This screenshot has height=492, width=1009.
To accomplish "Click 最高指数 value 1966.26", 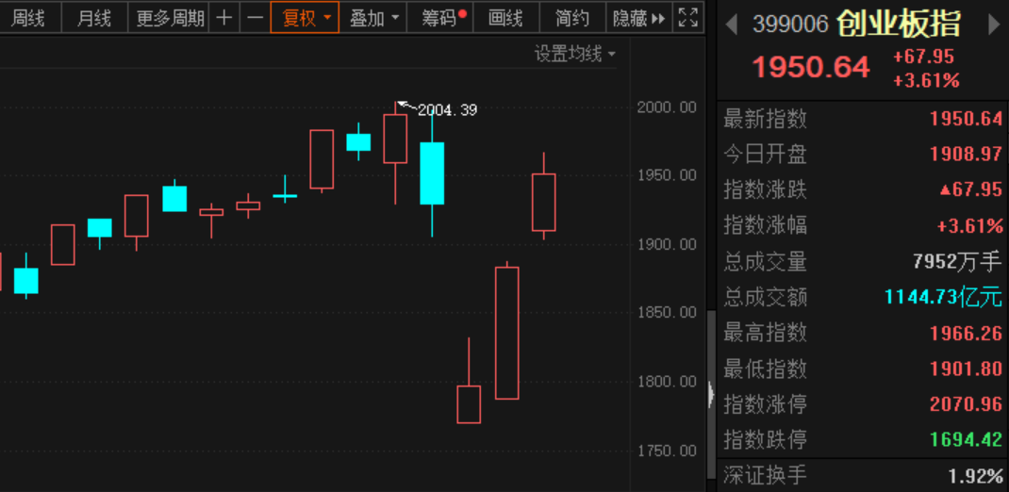I will pos(966,333).
